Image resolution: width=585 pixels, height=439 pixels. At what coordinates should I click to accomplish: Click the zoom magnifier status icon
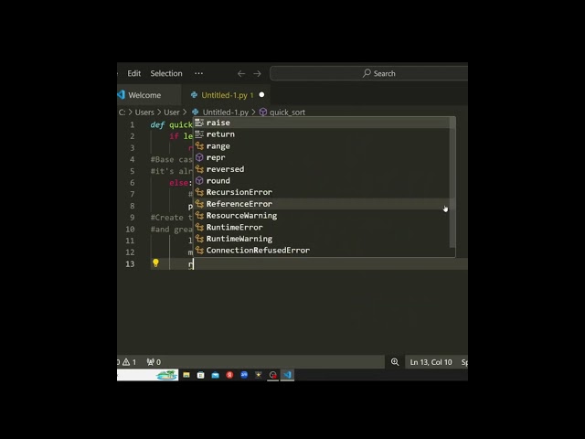395,362
